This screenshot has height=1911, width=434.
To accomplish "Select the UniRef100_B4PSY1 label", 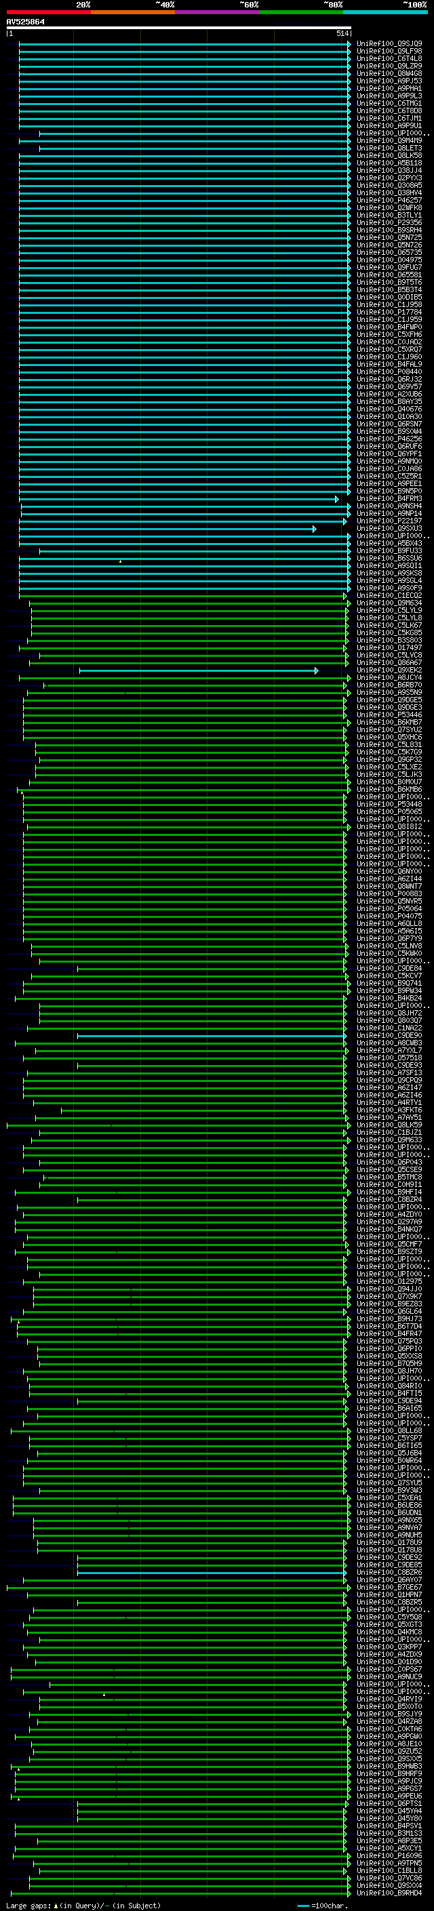I will tap(389, 1826).
